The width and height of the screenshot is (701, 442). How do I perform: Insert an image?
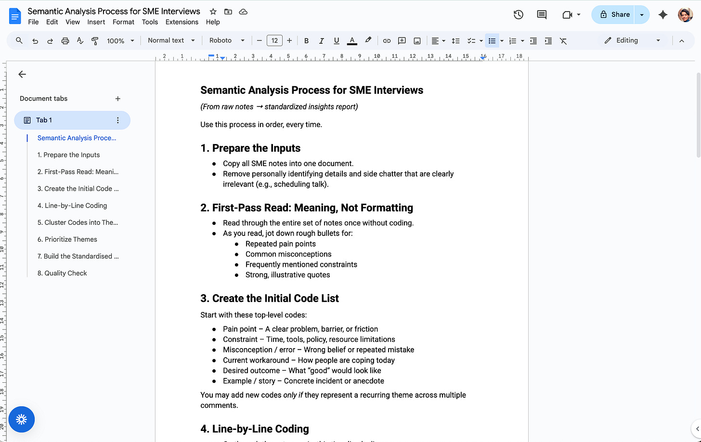coord(417,41)
